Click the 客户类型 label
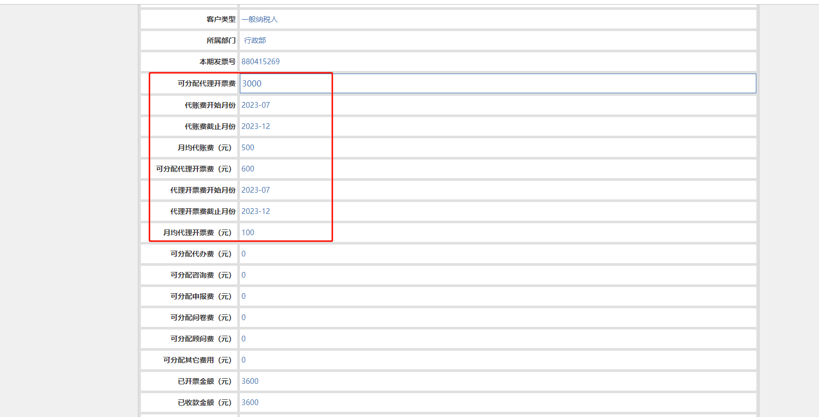 pyautogui.click(x=221, y=19)
